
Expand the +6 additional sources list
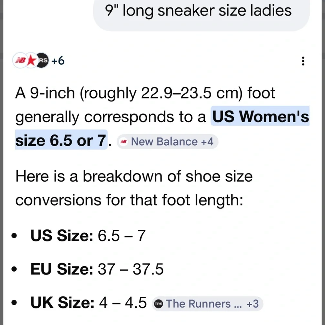pos(58,61)
